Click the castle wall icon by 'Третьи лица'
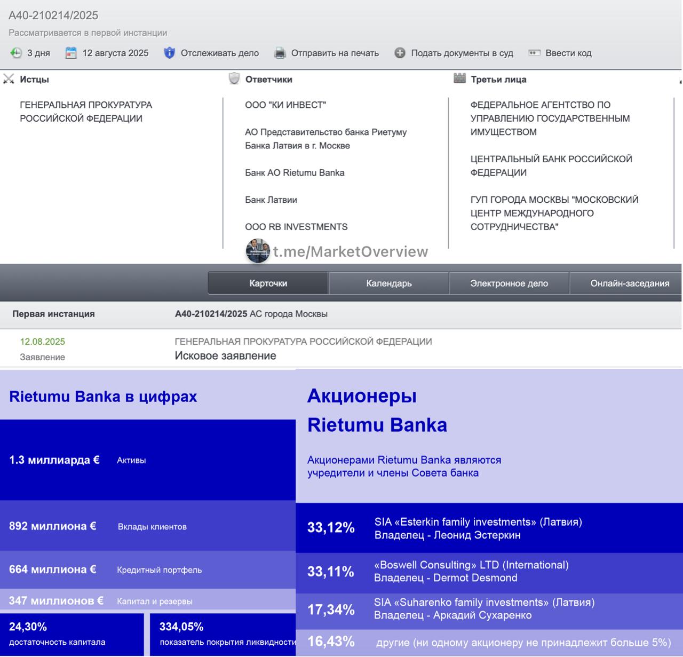 tap(459, 78)
